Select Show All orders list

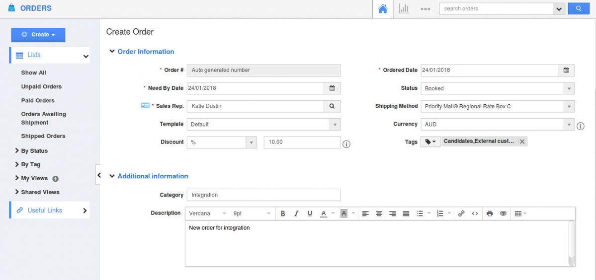pyautogui.click(x=34, y=72)
